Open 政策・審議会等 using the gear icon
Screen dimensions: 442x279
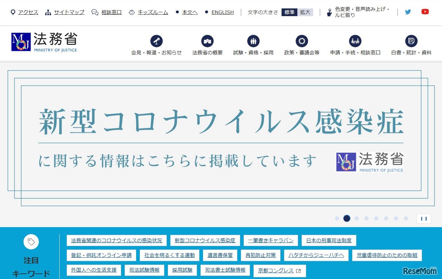coord(302,41)
